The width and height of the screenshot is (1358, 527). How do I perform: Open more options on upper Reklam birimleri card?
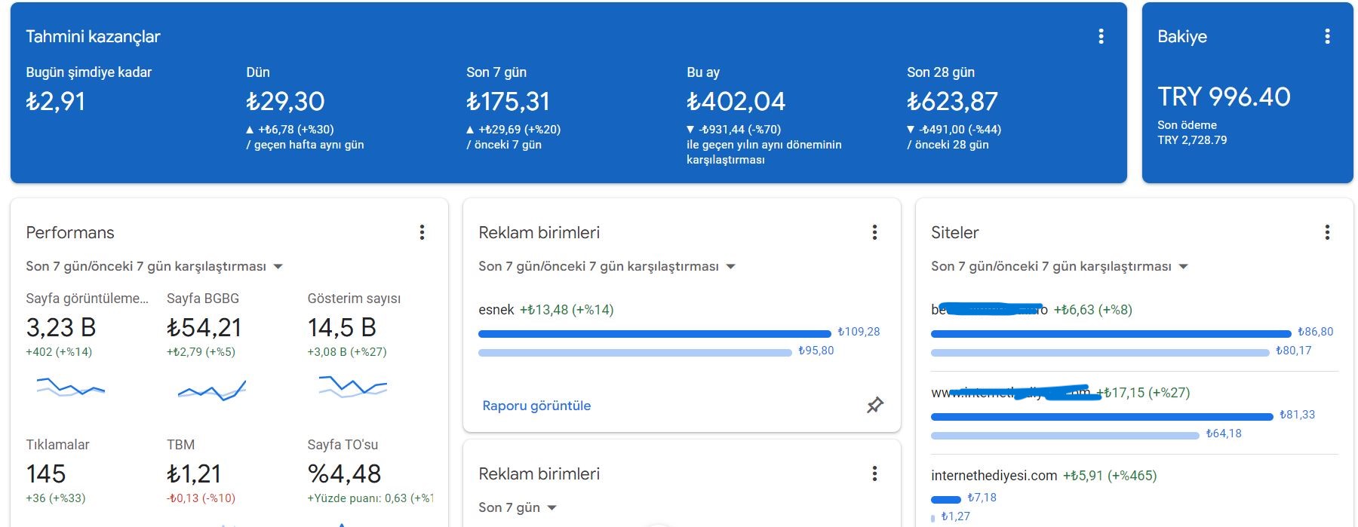pos(874,232)
